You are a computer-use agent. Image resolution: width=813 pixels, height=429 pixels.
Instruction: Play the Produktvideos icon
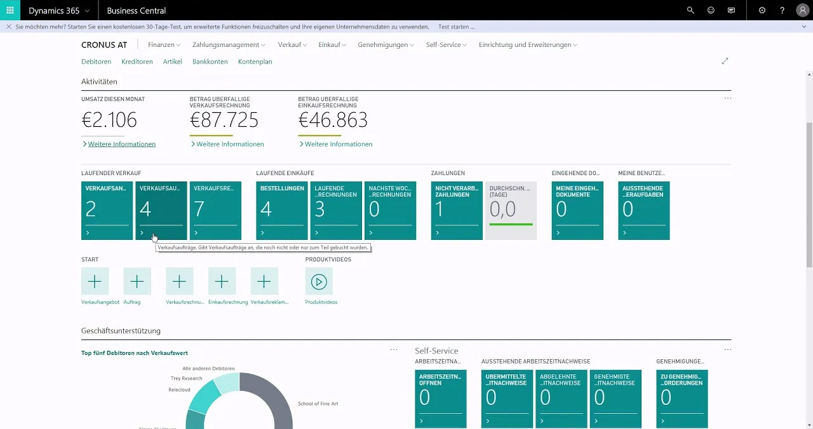pos(319,281)
